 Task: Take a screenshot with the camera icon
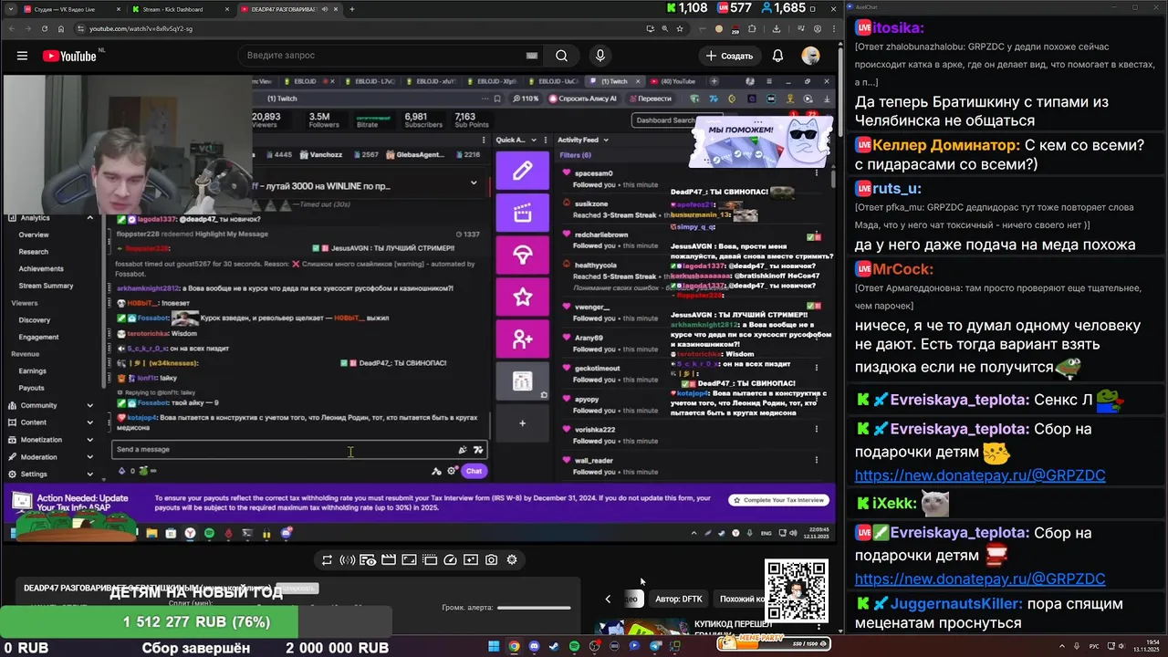[492, 560]
